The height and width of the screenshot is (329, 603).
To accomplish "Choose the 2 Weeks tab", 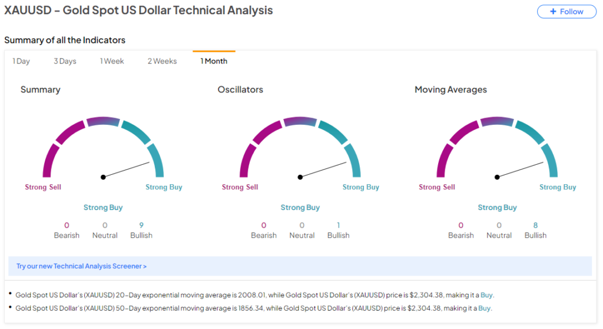I will tap(162, 61).
